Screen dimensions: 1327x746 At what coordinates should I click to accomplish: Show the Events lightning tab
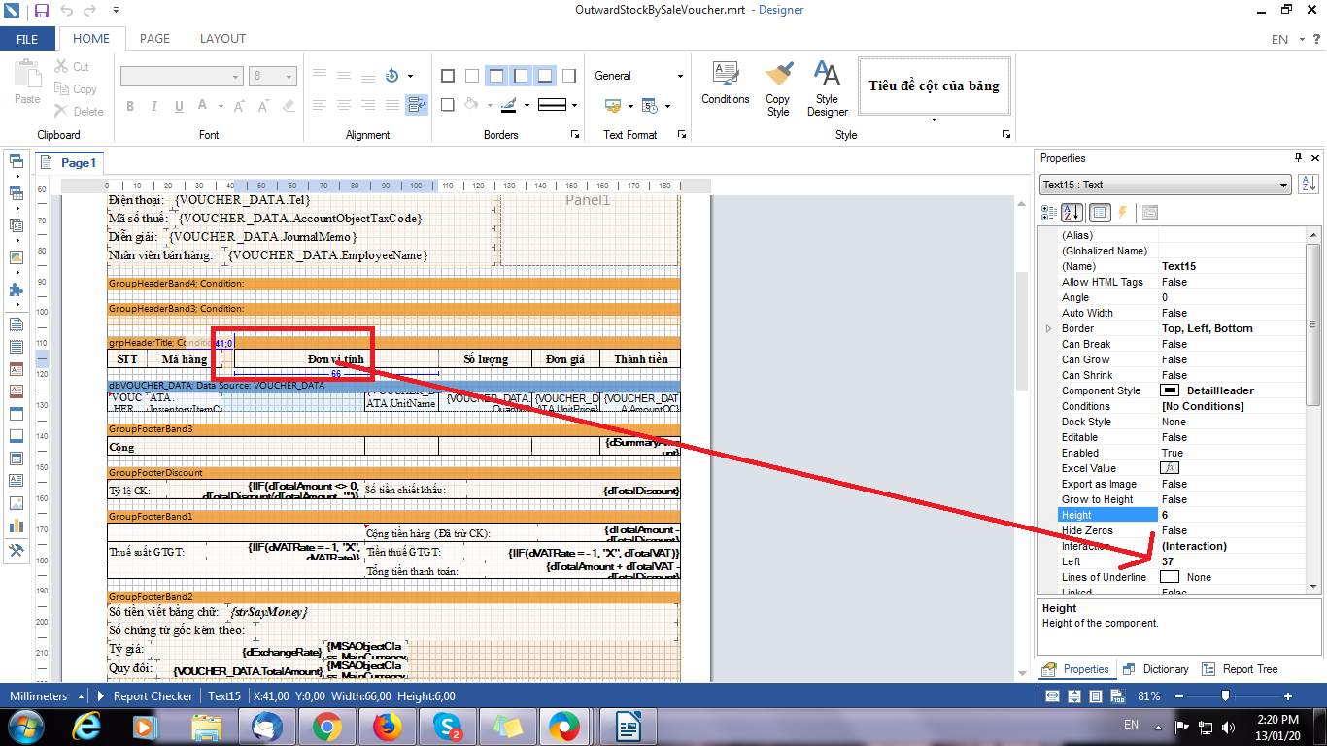[x=1123, y=212]
